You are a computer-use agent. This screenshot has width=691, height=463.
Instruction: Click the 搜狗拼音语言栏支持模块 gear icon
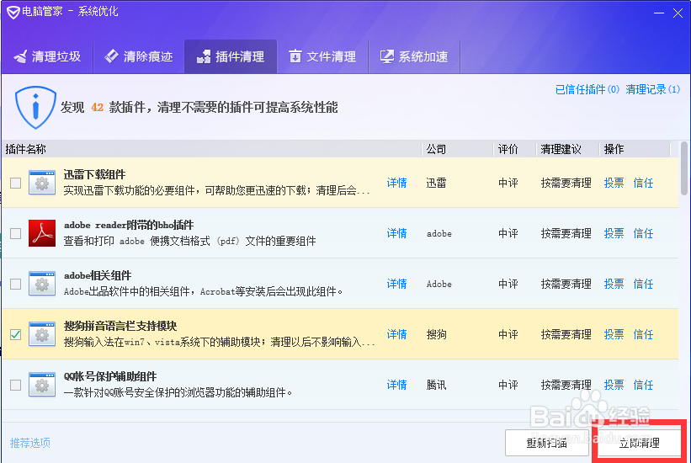(x=42, y=334)
